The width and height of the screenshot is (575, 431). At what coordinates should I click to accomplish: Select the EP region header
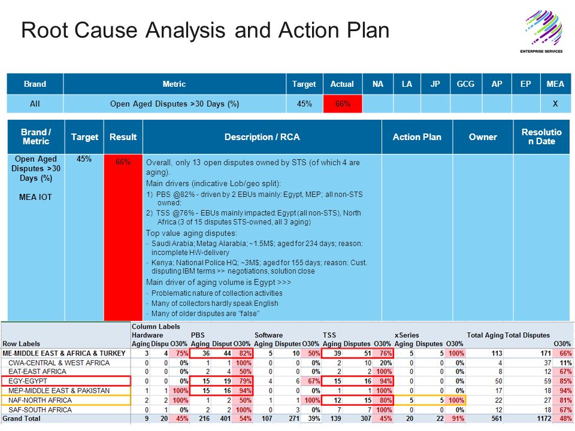click(x=525, y=84)
